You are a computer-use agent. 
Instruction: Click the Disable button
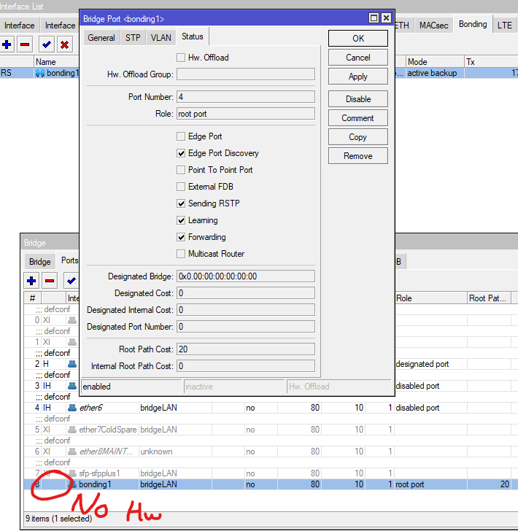click(x=358, y=99)
